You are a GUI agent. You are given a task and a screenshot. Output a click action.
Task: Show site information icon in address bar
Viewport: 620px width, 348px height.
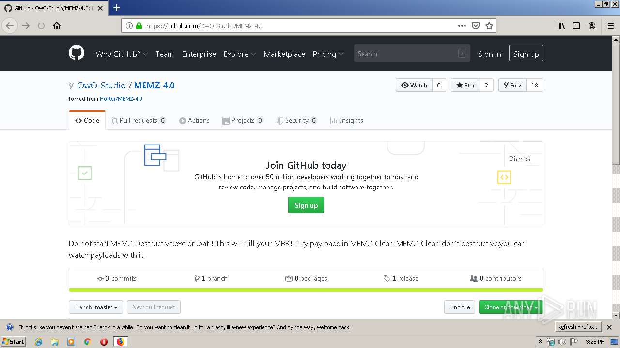coord(129,26)
